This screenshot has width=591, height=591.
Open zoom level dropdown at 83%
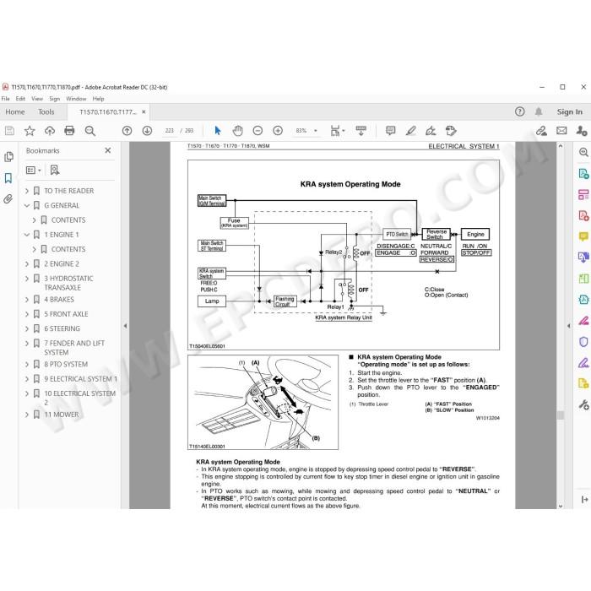[x=316, y=131]
